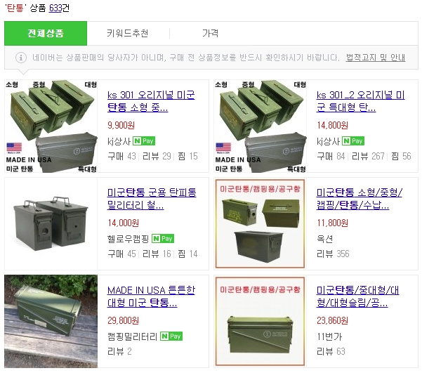
Task: Open 미군탄통/중대형/대형슬림 product link
Action: tap(361, 297)
